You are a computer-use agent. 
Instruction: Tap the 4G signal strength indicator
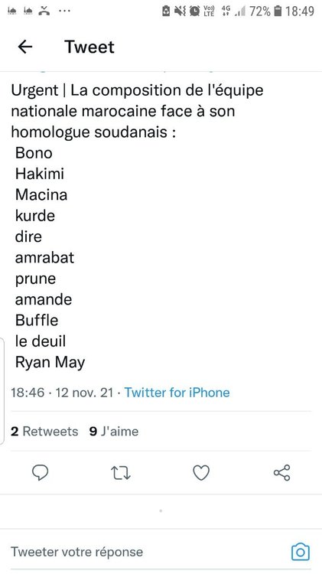233,11
